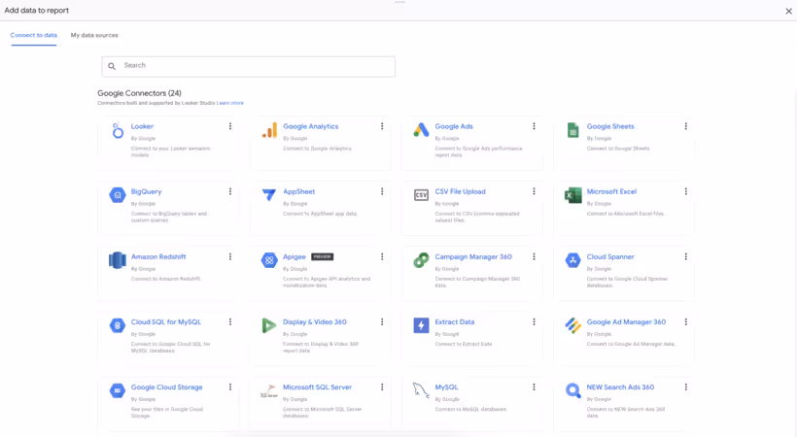This screenshot has height=437, width=797.
Task: Open the Microsoft Excel connector title
Action: pos(611,191)
